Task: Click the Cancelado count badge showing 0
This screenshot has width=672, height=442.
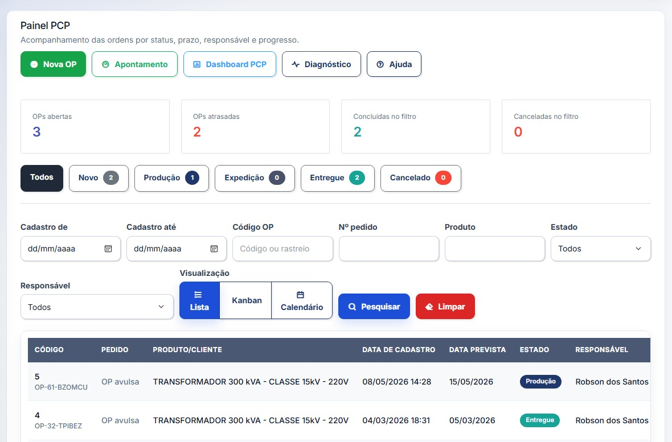Action: [443, 177]
